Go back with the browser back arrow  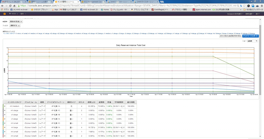2,6
